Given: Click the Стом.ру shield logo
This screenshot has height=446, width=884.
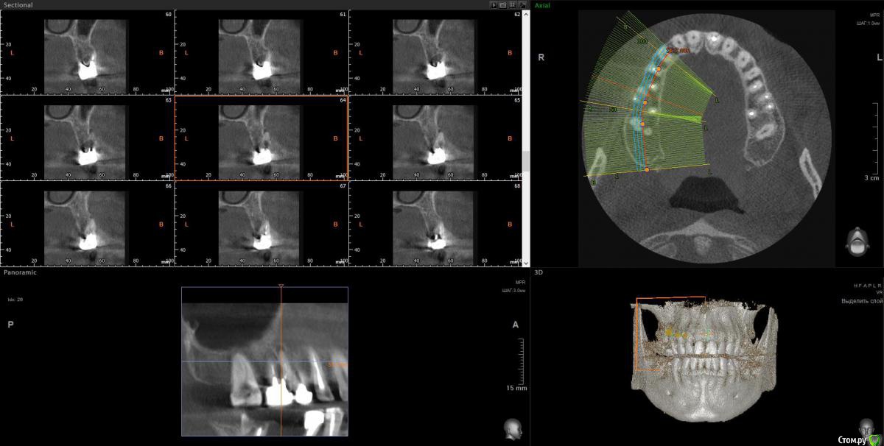Looking at the screenshot, I should (874, 439).
